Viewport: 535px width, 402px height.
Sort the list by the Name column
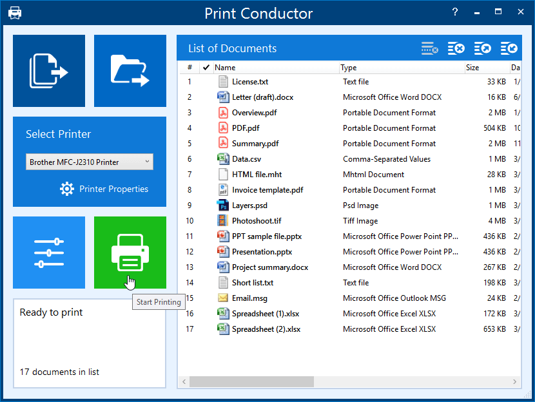point(276,67)
